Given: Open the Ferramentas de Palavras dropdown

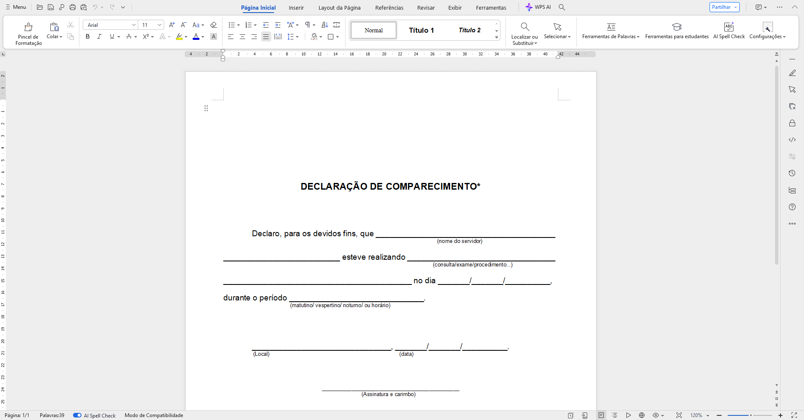Looking at the screenshot, I should click(x=611, y=31).
